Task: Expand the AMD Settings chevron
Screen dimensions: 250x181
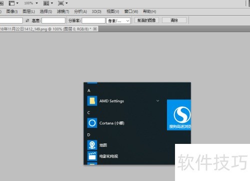Action: (157, 101)
